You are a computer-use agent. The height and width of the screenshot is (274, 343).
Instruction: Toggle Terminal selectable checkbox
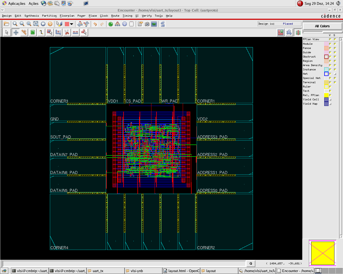pos(335,82)
